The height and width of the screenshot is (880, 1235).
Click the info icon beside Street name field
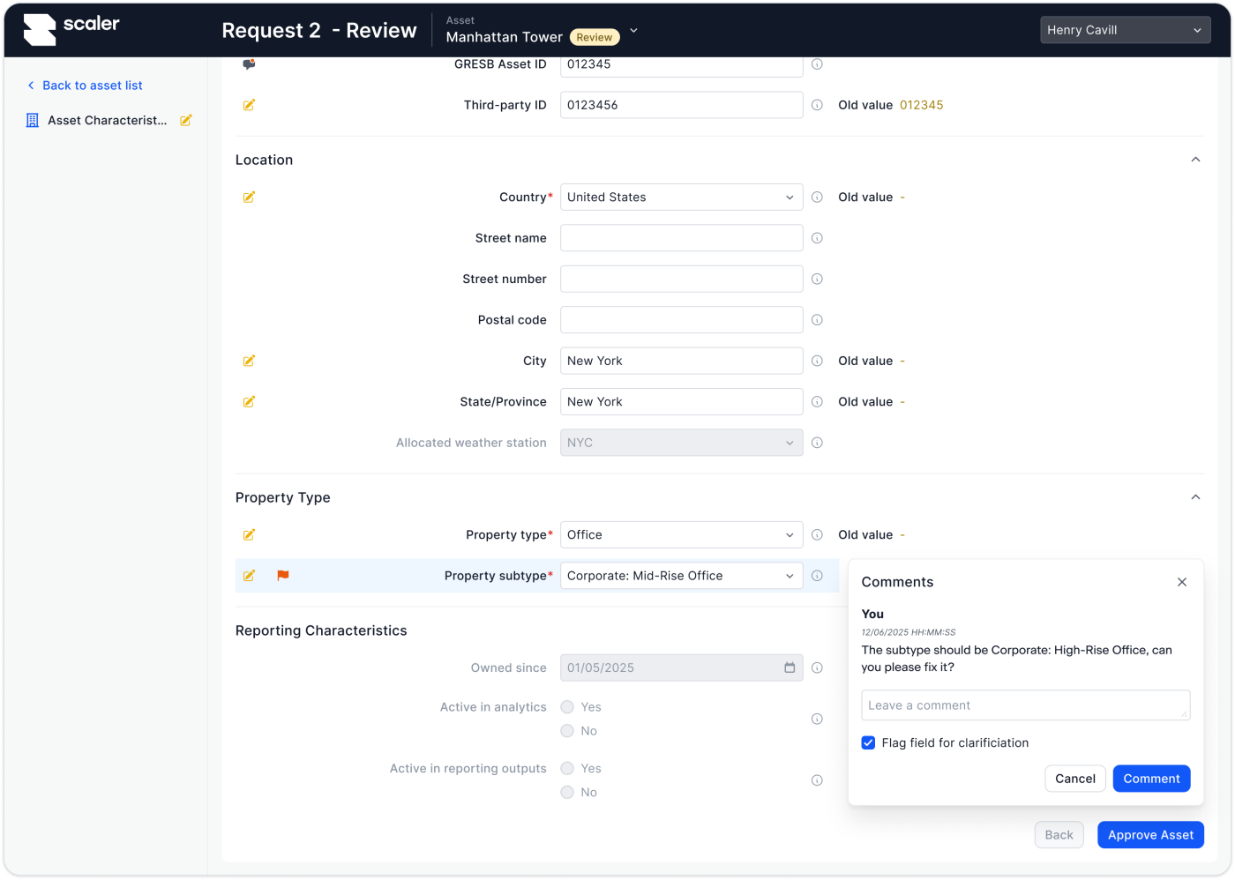[817, 238]
